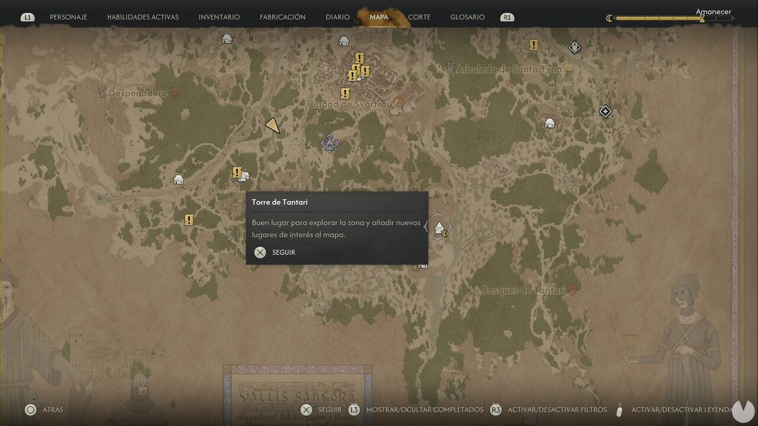Select the skull beside Arboleda de Santa Tyna
The width and height of the screenshot is (758, 426).
(x=568, y=69)
